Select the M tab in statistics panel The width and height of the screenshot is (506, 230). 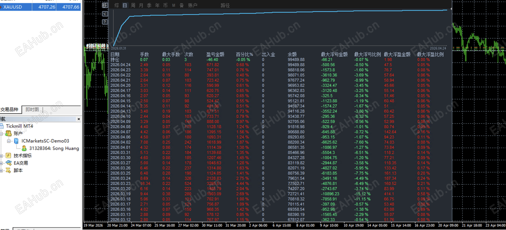(174, 5)
